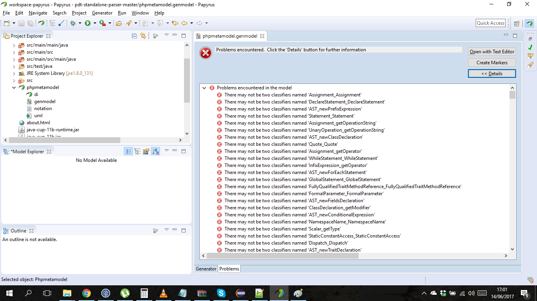The width and height of the screenshot is (537, 301).
Task: Click the Papyrus logo toolbar icon
Action: pyautogui.click(x=41, y=23)
